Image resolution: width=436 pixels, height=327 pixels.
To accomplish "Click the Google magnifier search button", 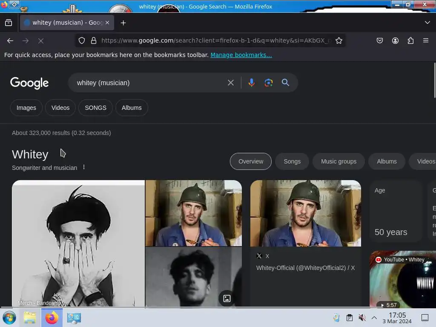I will tap(285, 83).
